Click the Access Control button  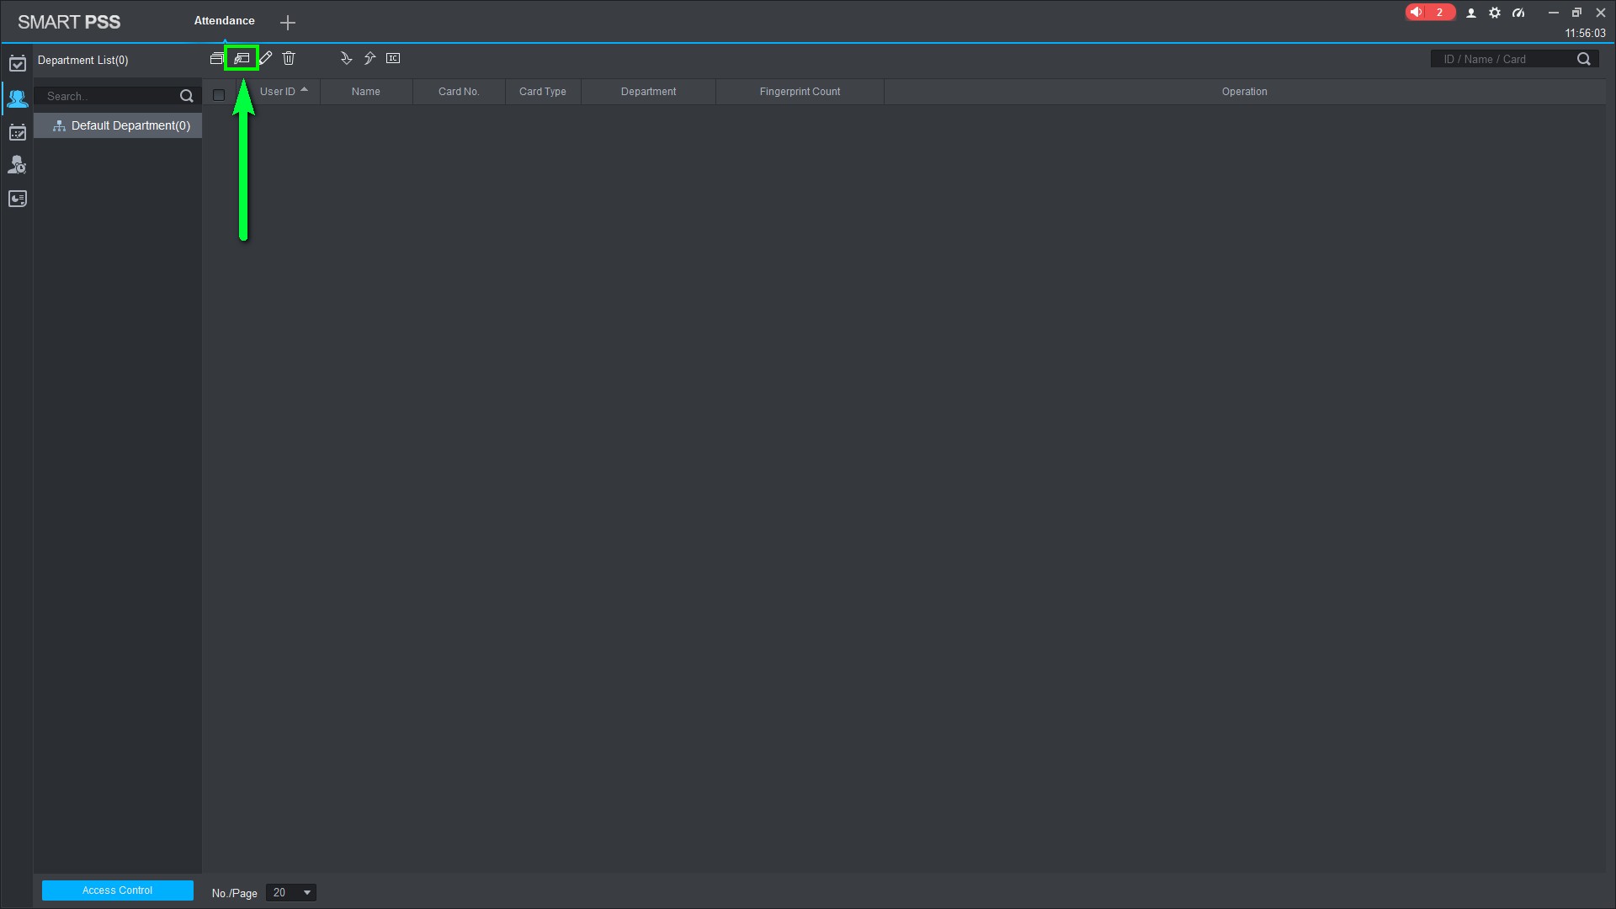(x=118, y=890)
